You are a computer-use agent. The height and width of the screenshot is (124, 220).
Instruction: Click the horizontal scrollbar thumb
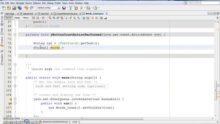pos(82,118)
